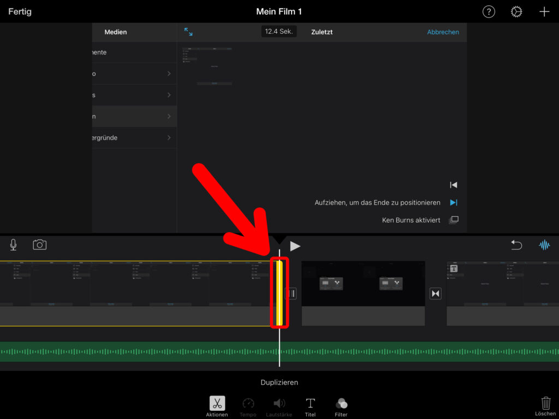Image resolution: width=559 pixels, height=419 pixels.
Task: Undo last action with the undo arrow
Action: point(516,245)
